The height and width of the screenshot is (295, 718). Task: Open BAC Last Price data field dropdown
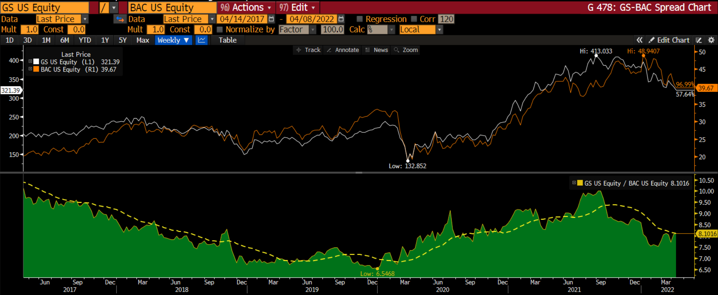click(x=212, y=19)
